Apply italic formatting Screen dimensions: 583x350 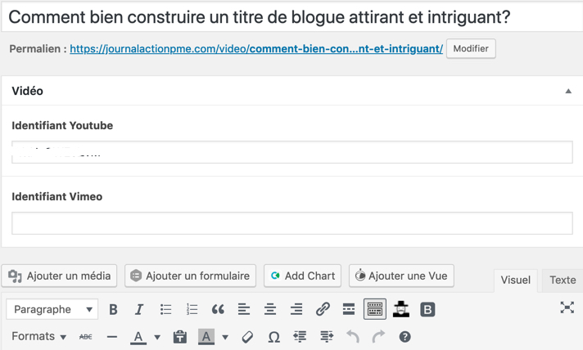(139, 309)
